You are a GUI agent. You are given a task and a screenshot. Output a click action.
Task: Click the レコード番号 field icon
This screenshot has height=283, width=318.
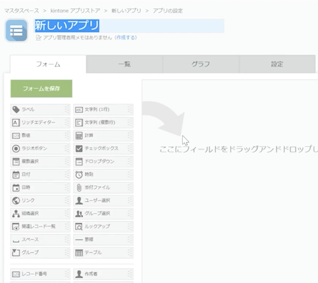16,274
